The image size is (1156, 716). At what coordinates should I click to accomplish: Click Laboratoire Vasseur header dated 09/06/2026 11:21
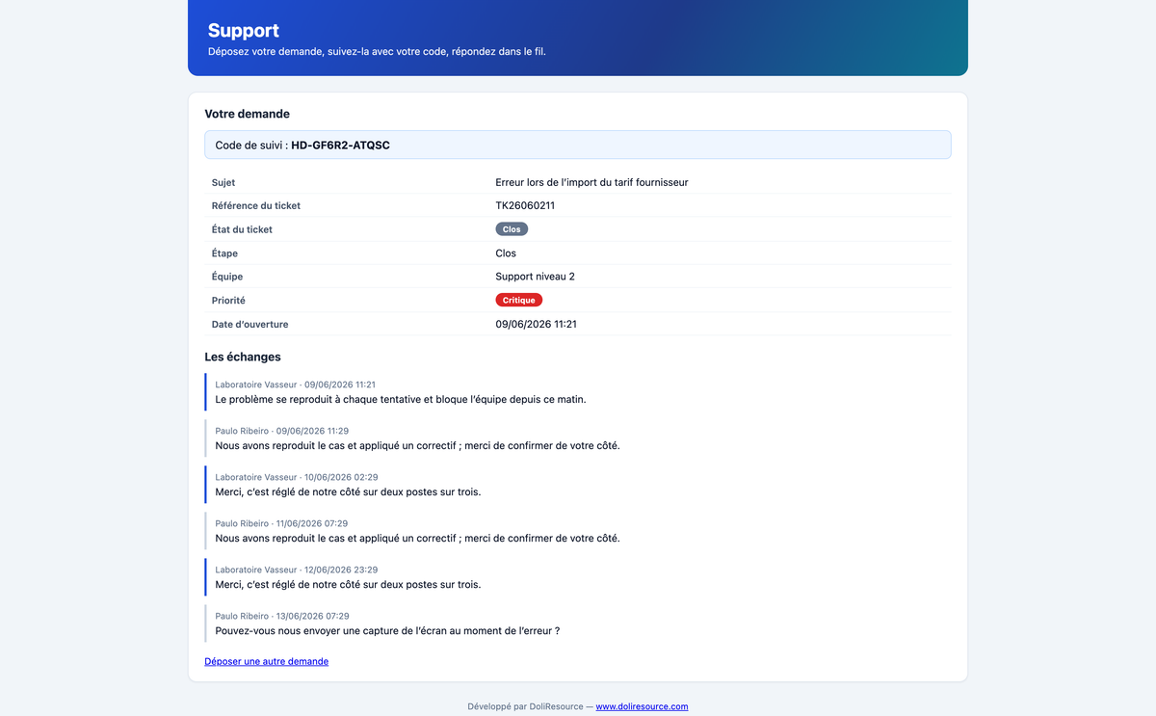click(x=295, y=385)
